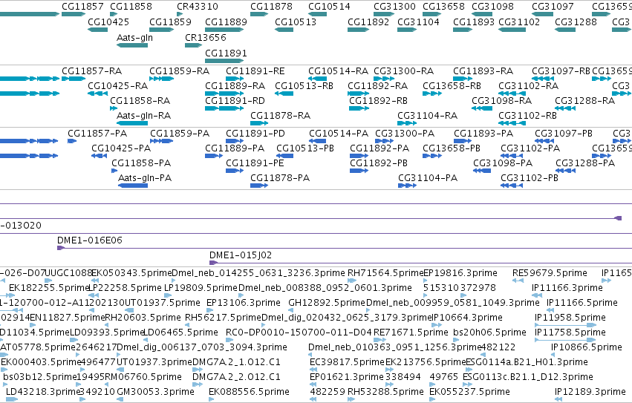The height and width of the screenshot is (403, 632).
Task: Select the CG31288-RA transcript label
Action: [585, 101]
